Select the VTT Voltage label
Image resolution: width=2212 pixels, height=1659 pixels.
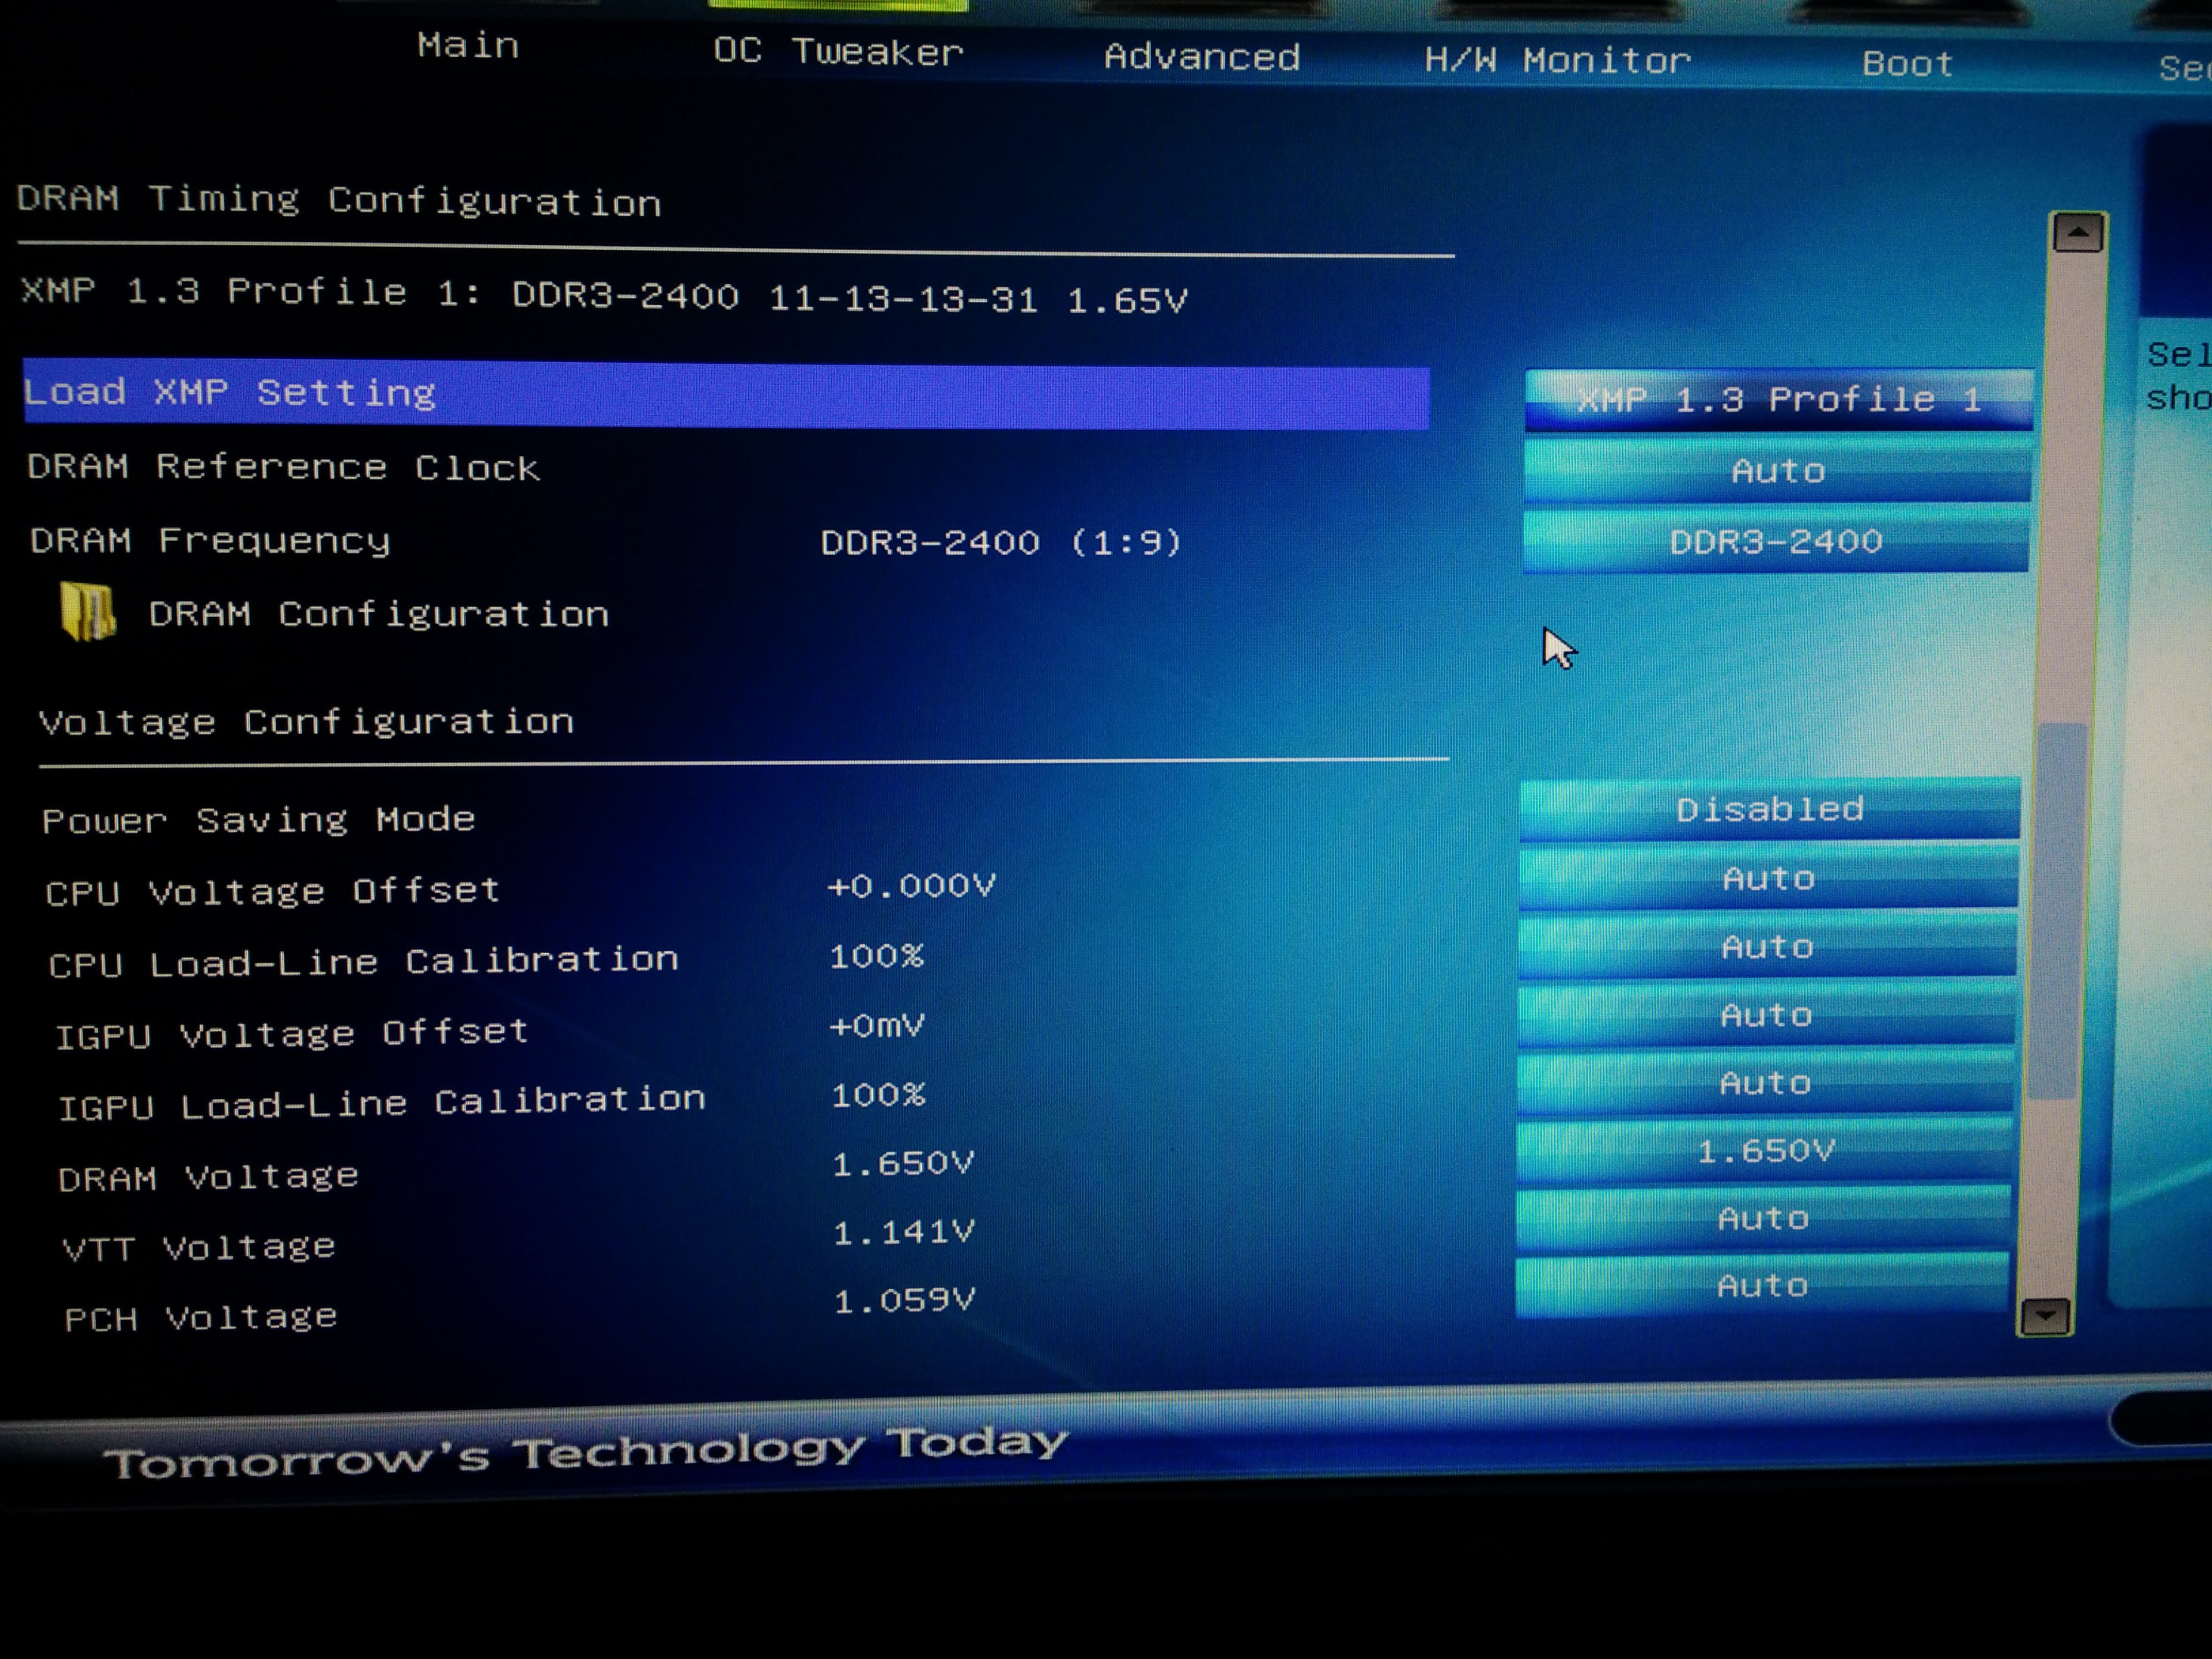click(199, 1248)
